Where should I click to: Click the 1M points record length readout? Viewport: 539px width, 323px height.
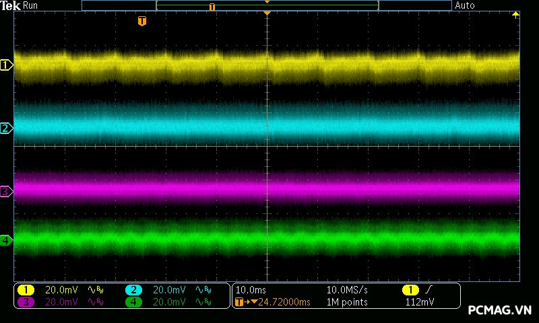point(347,302)
